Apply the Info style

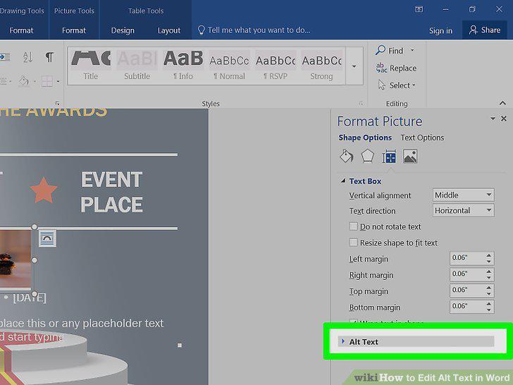tap(183, 65)
